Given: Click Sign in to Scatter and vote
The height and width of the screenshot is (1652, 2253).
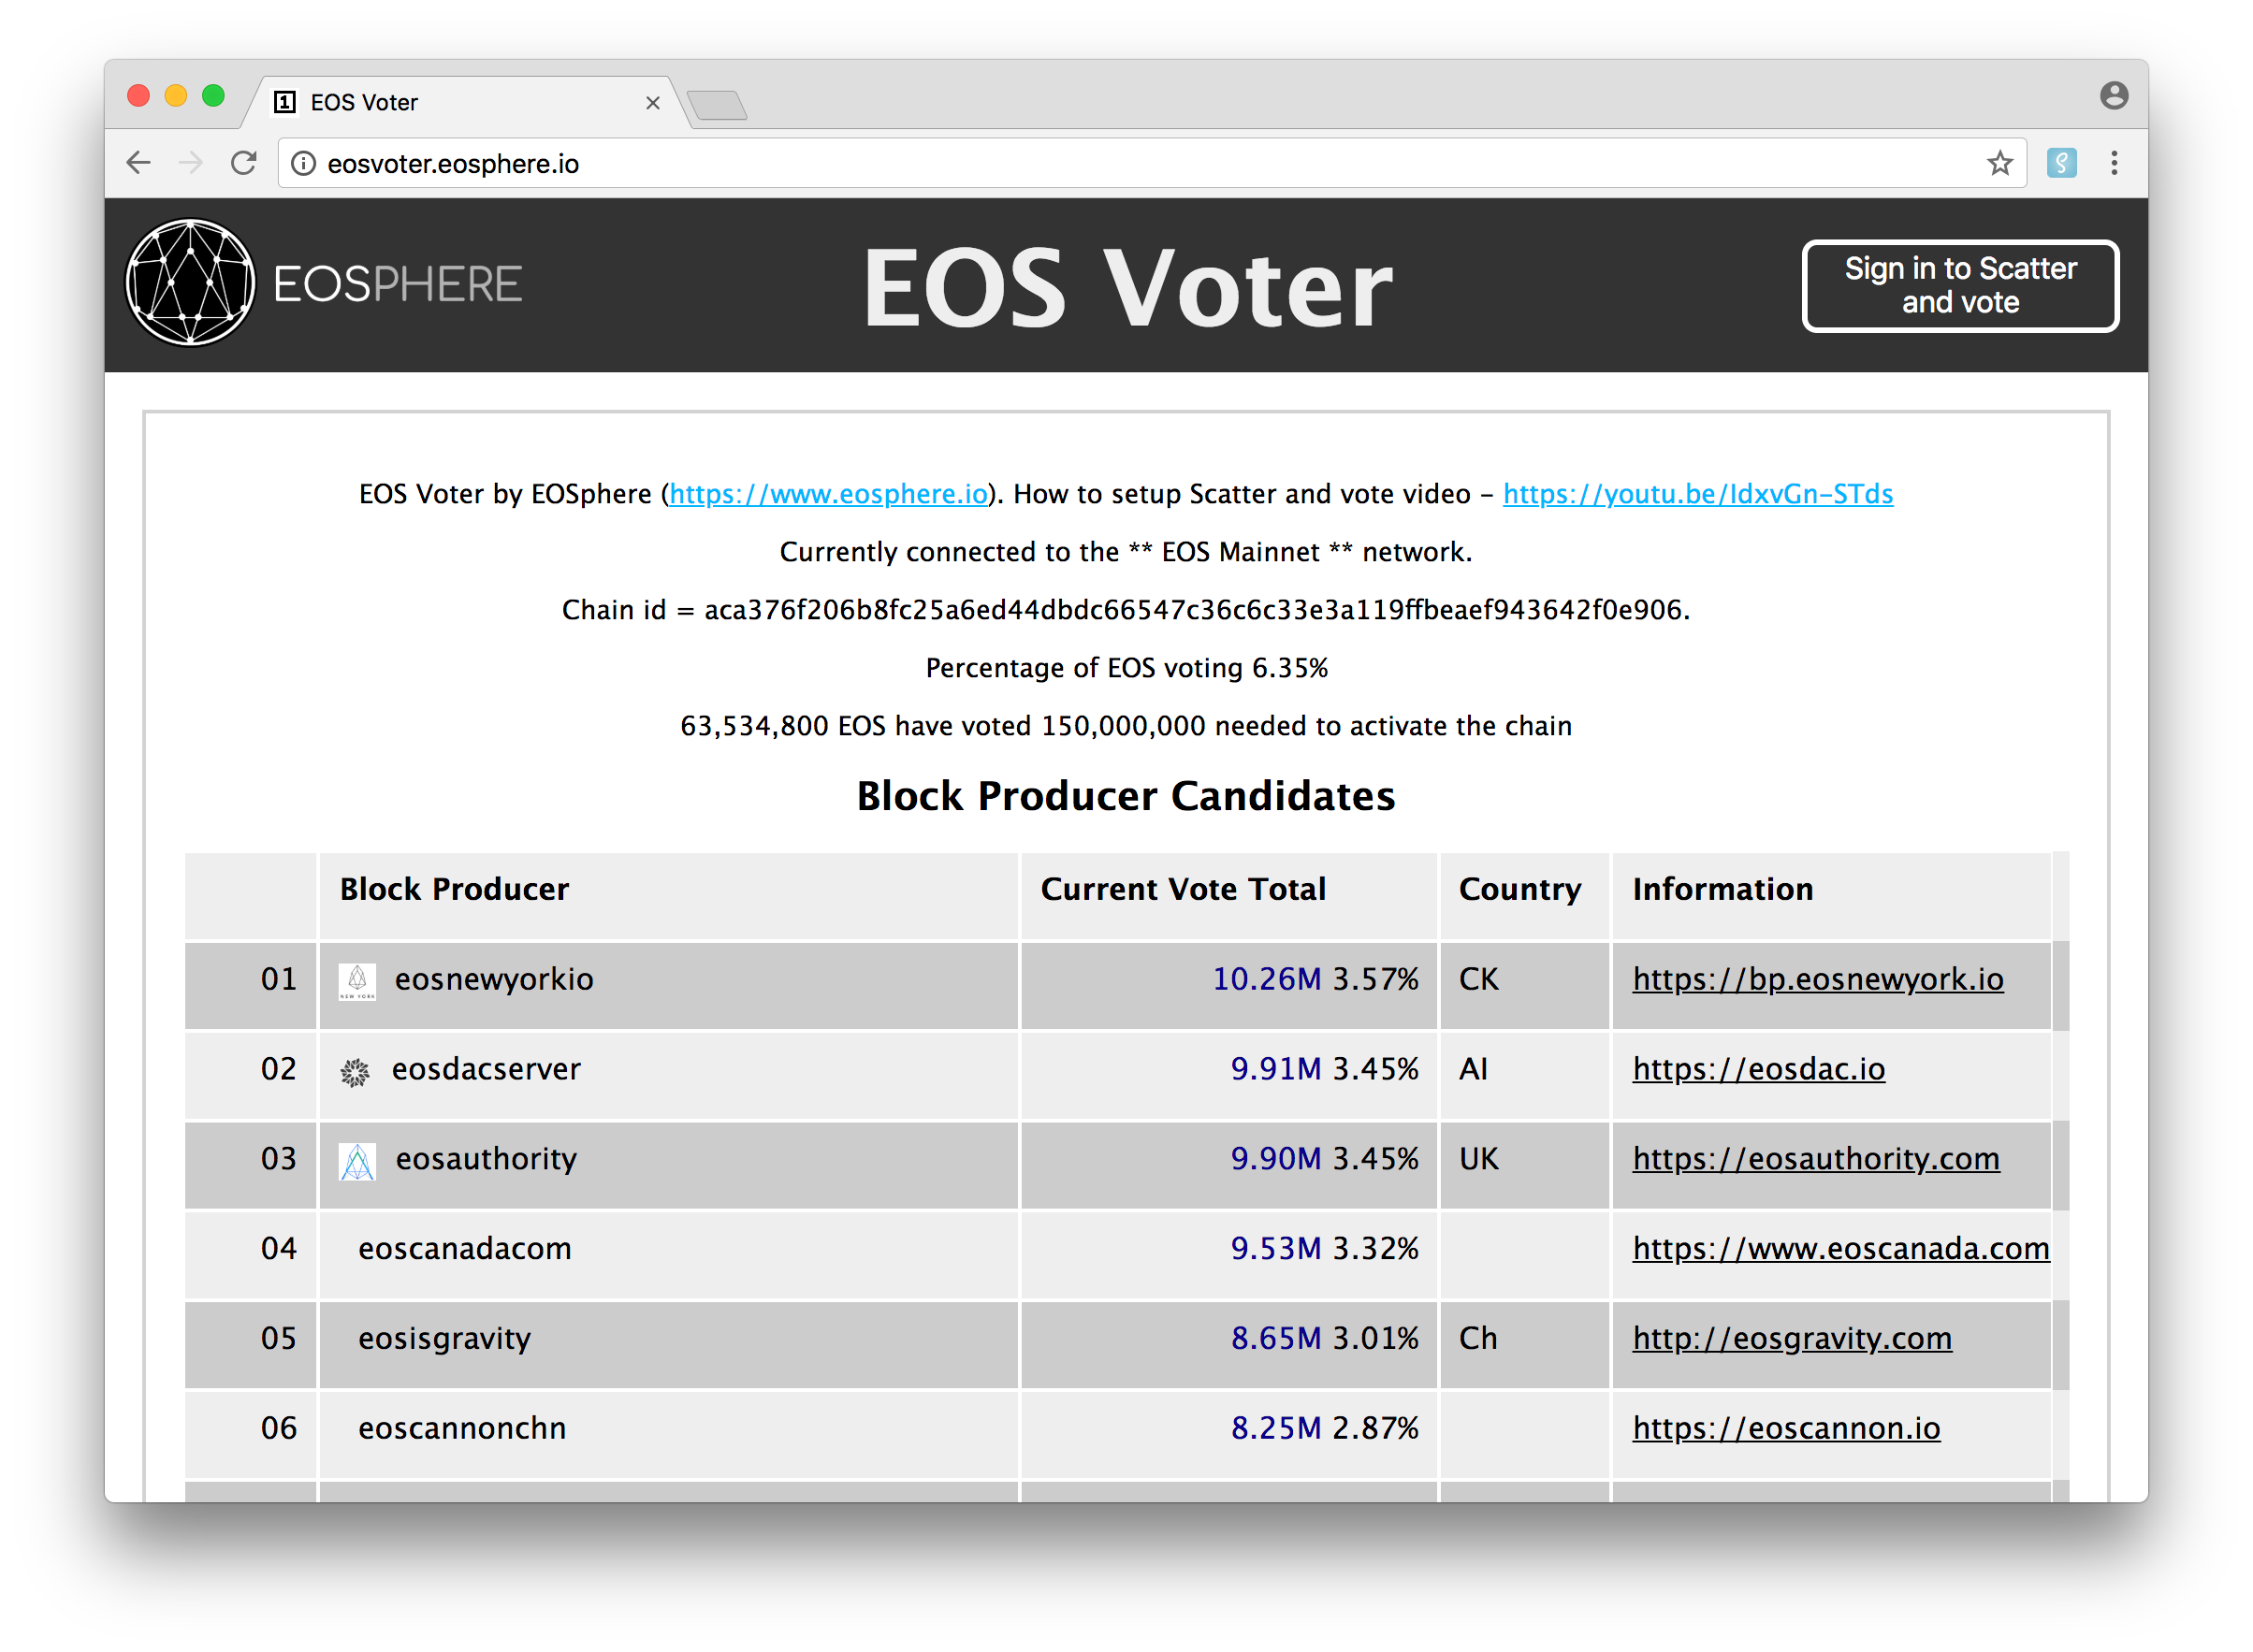Looking at the screenshot, I should 1959,286.
